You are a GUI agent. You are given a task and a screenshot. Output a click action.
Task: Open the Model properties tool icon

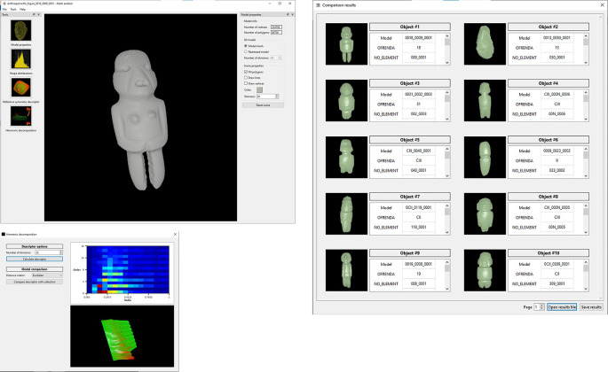click(x=20, y=31)
